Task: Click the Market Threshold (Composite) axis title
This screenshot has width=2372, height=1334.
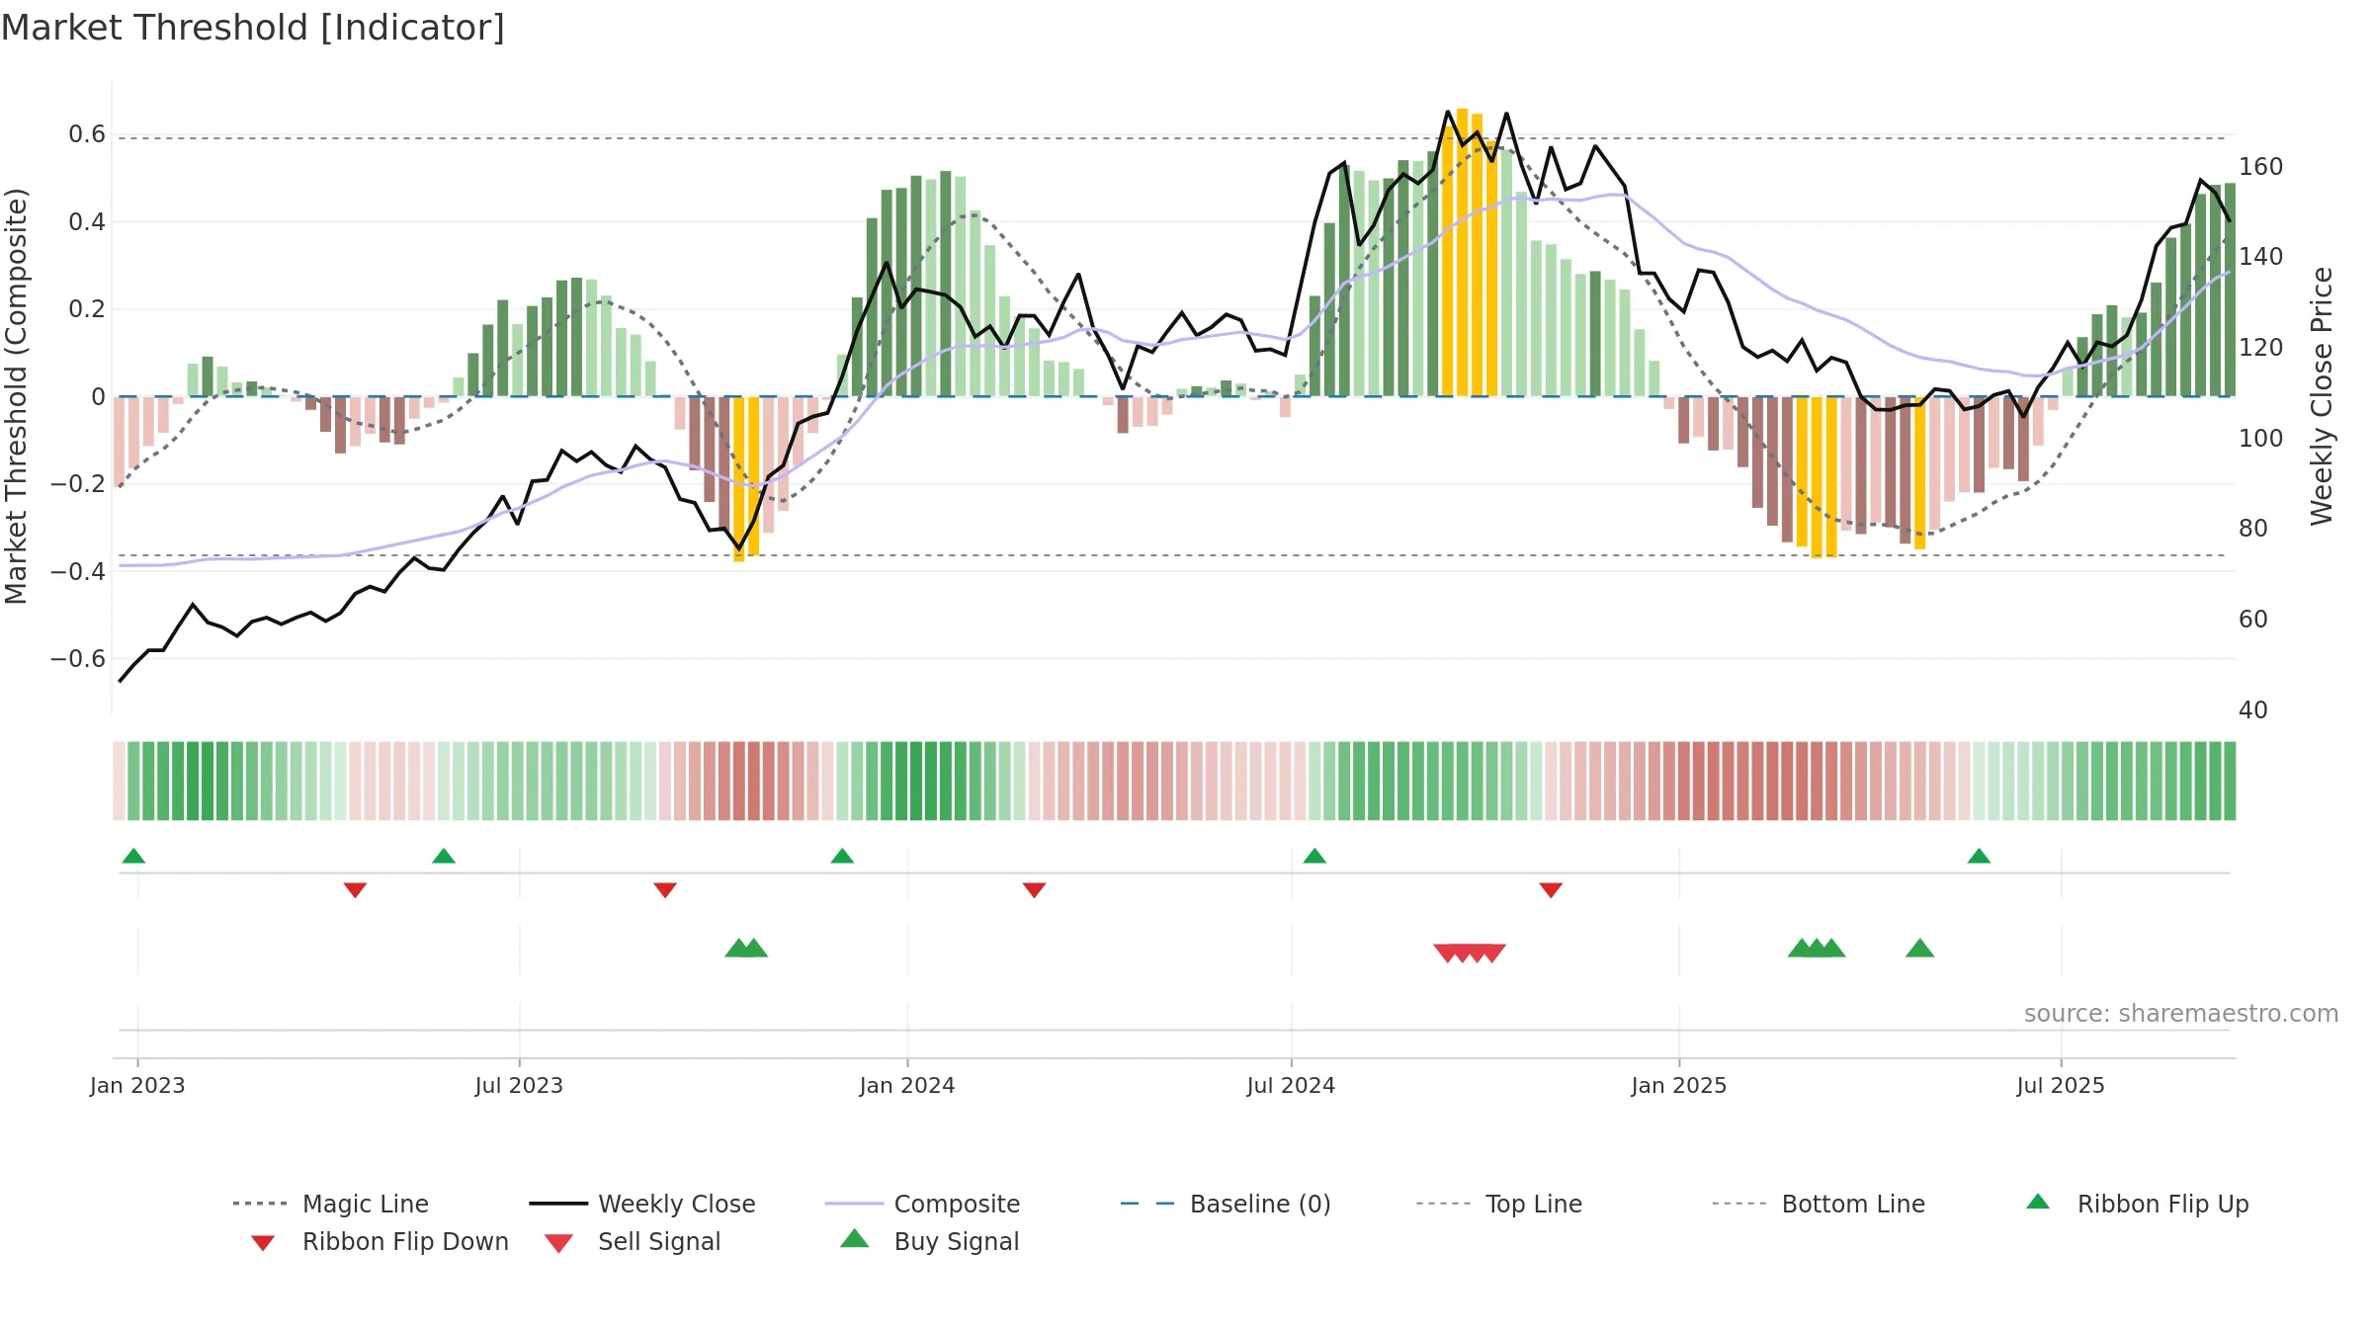Action: click(x=16, y=396)
